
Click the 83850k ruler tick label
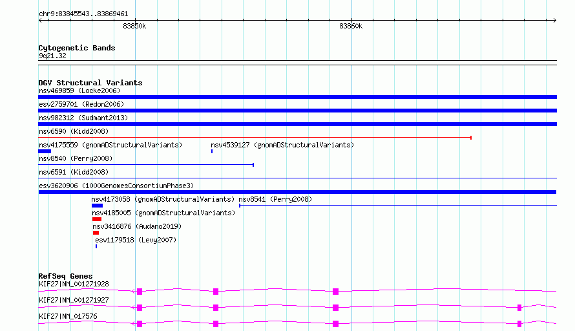click(134, 26)
